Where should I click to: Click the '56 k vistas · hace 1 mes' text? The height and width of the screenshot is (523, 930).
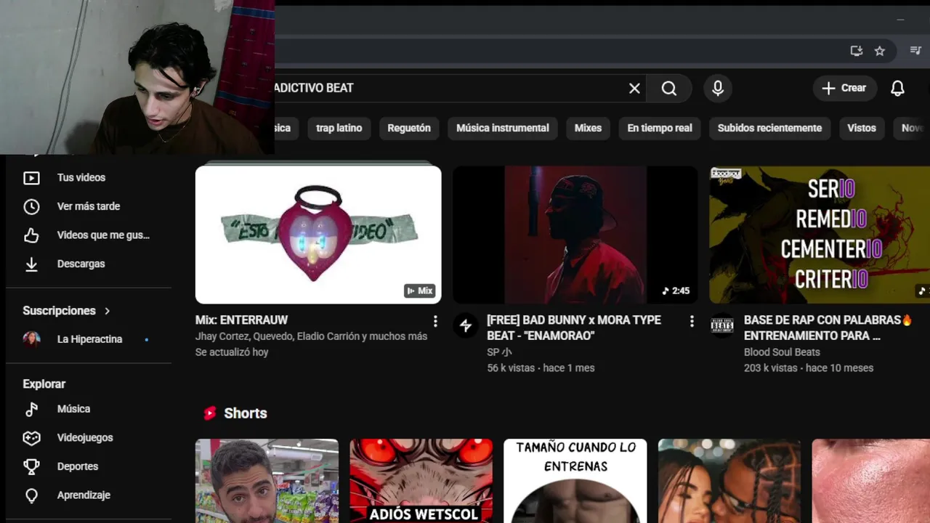click(x=541, y=368)
